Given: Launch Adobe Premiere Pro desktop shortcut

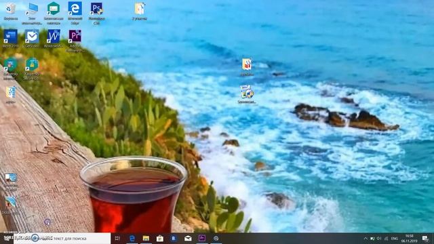Looking at the screenshot, I should click(x=75, y=37).
